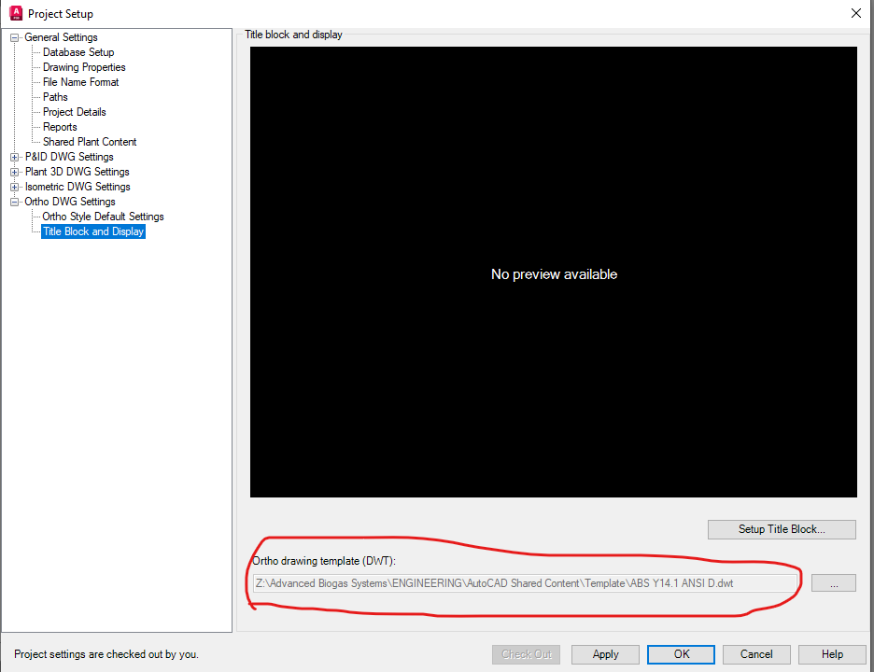
Task: Click the Ortho drawing template path field
Action: pos(523,582)
